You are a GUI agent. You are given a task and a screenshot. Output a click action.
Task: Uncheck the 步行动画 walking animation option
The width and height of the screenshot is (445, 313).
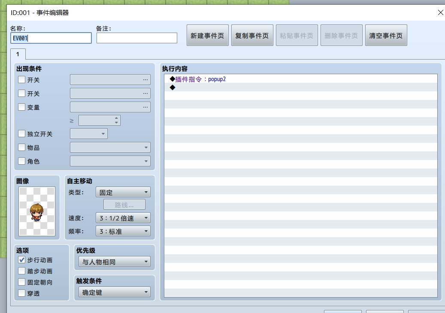point(21,260)
